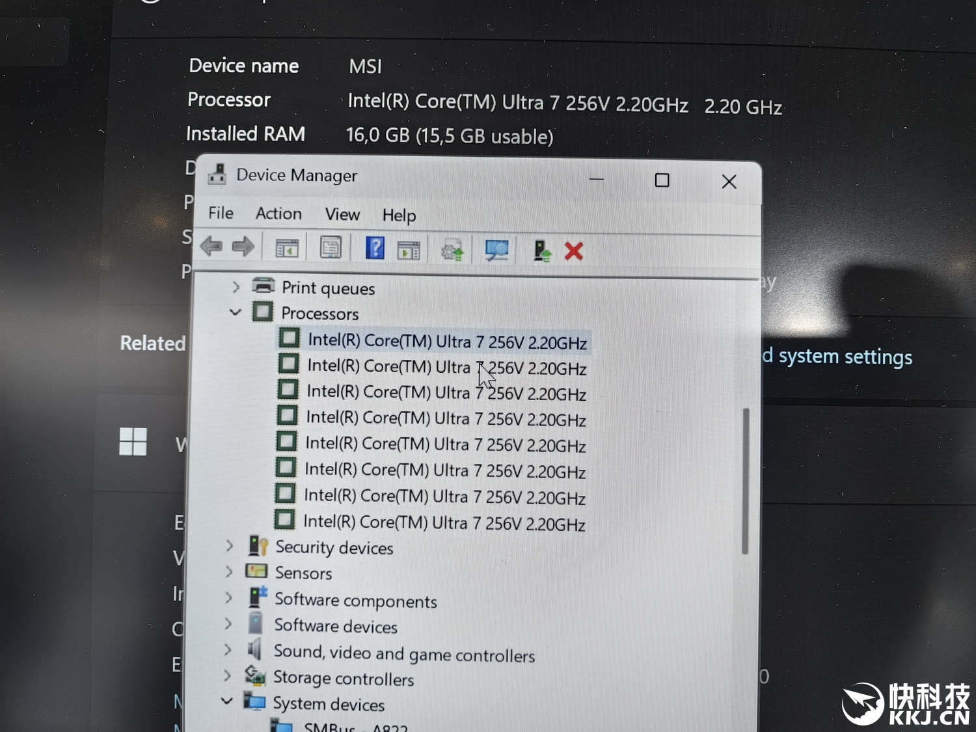The height and width of the screenshot is (732, 976).
Task: Click the Windows logo in Settings window
Action: coord(133,442)
